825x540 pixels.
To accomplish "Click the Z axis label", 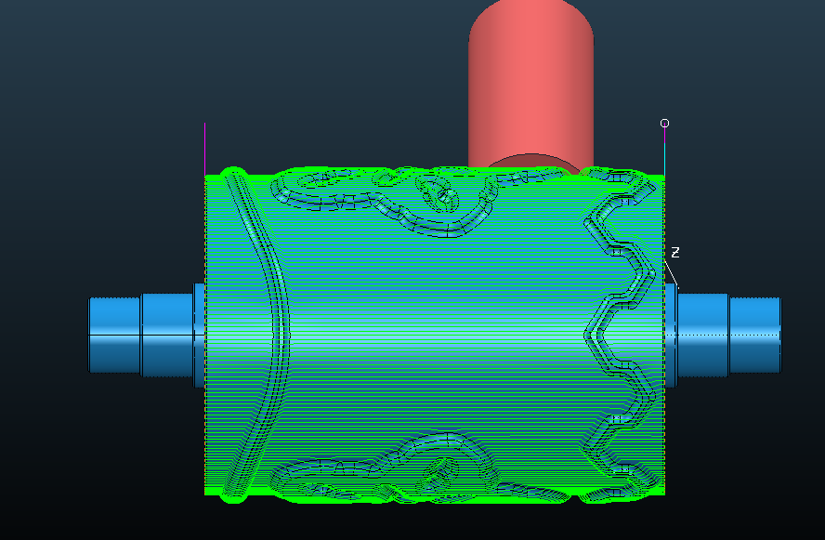I will click(675, 253).
